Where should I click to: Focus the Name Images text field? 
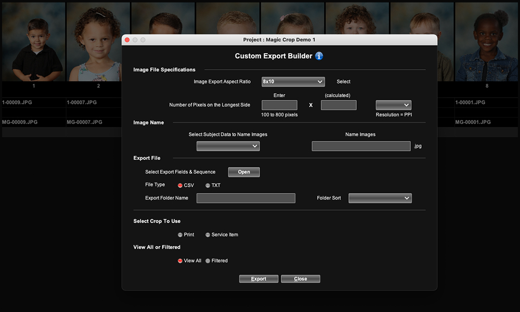pos(361,147)
